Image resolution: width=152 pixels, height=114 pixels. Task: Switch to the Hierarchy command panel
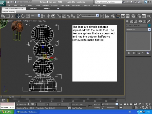tap(136, 21)
